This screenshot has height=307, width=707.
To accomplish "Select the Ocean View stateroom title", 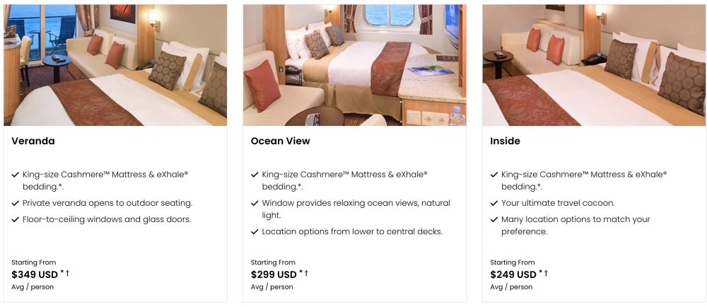I will 281,141.
